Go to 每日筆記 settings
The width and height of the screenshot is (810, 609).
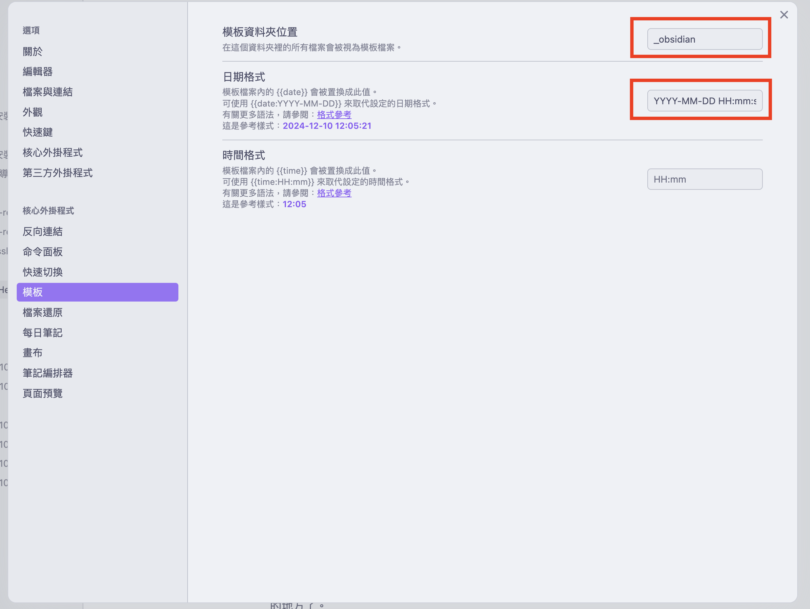(43, 333)
